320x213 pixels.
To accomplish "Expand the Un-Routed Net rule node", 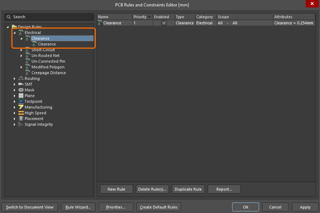I will pos(21,56).
